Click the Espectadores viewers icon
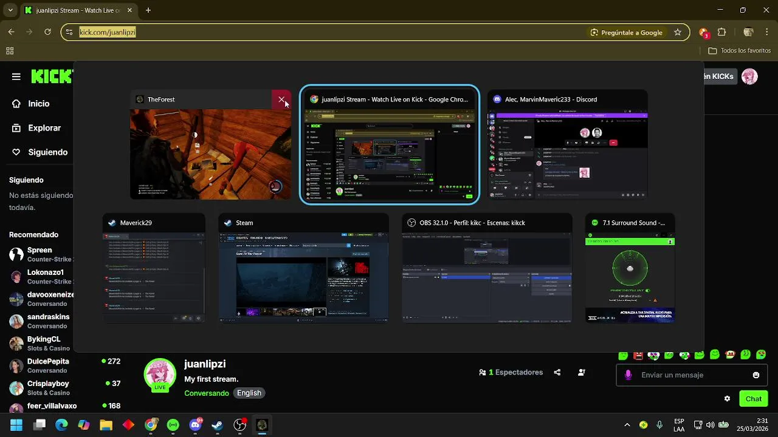Image resolution: width=778 pixels, height=437 pixels. [x=483, y=372]
